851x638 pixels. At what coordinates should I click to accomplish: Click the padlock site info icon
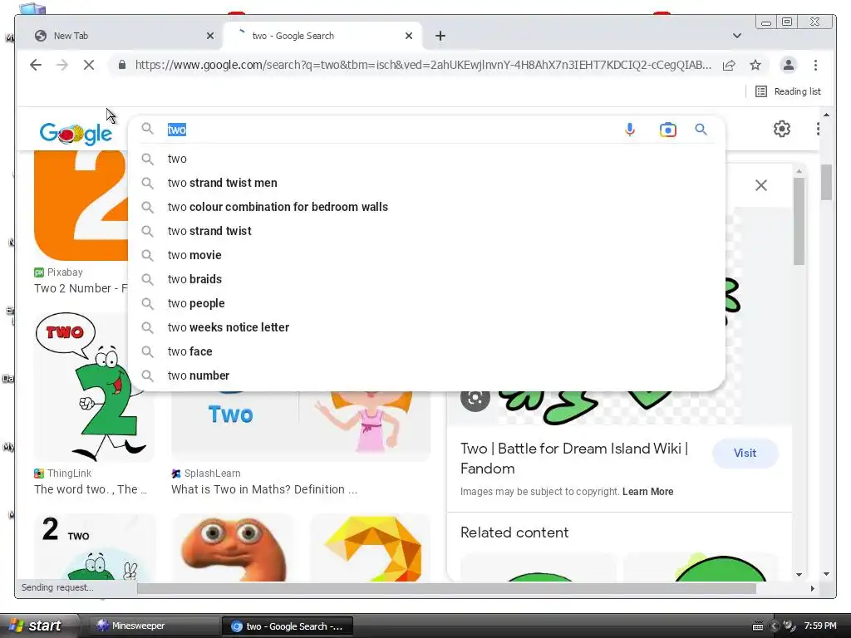(122, 65)
